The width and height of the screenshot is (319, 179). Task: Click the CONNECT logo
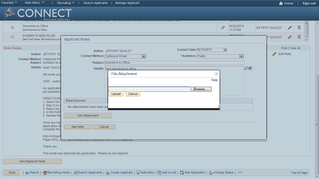point(36,13)
